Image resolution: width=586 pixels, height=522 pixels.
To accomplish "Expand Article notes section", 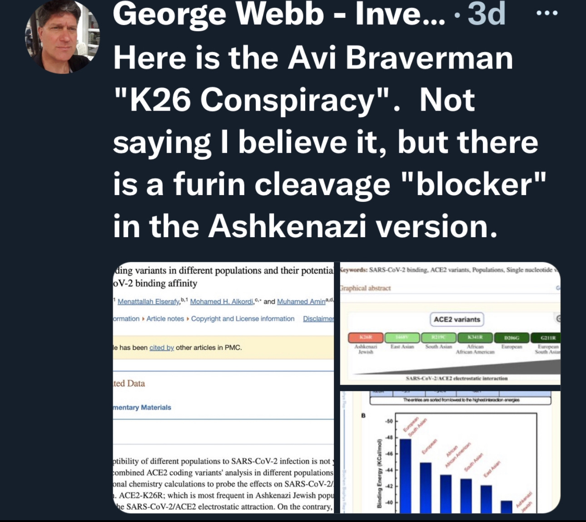I will tap(165, 319).
